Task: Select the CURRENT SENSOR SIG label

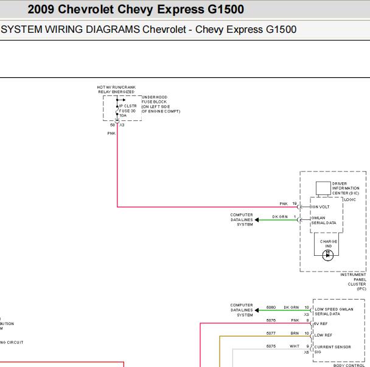Action: click(332, 349)
